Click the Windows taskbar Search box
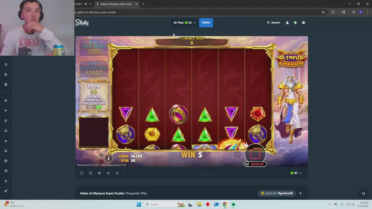 click(x=165, y=204)
